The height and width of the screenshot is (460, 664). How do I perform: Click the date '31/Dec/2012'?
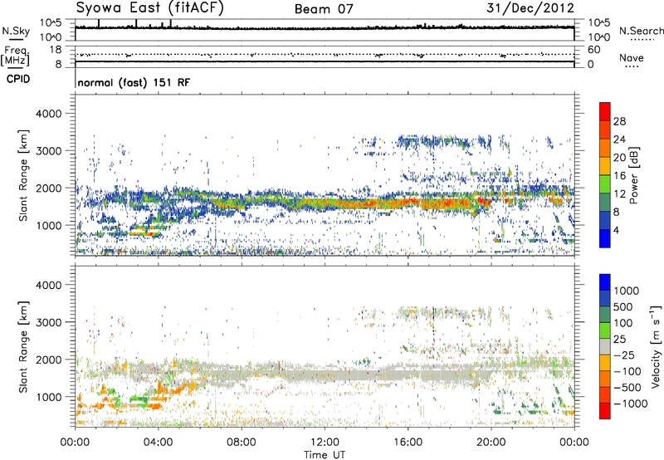(x=530, y=8)
